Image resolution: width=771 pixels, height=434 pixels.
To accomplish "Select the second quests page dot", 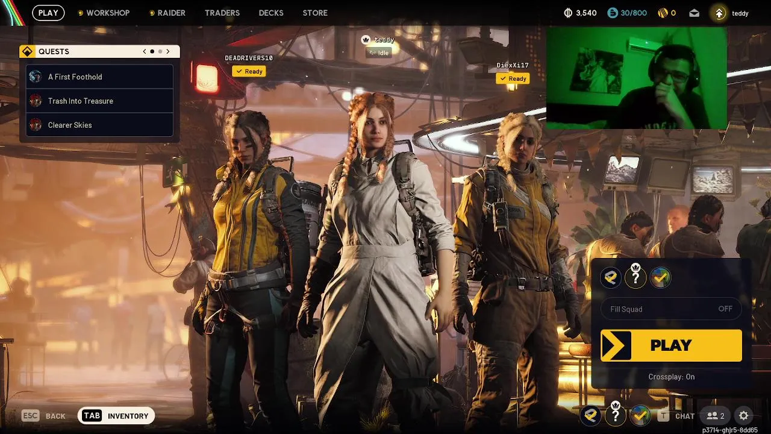I will (160, 52).
